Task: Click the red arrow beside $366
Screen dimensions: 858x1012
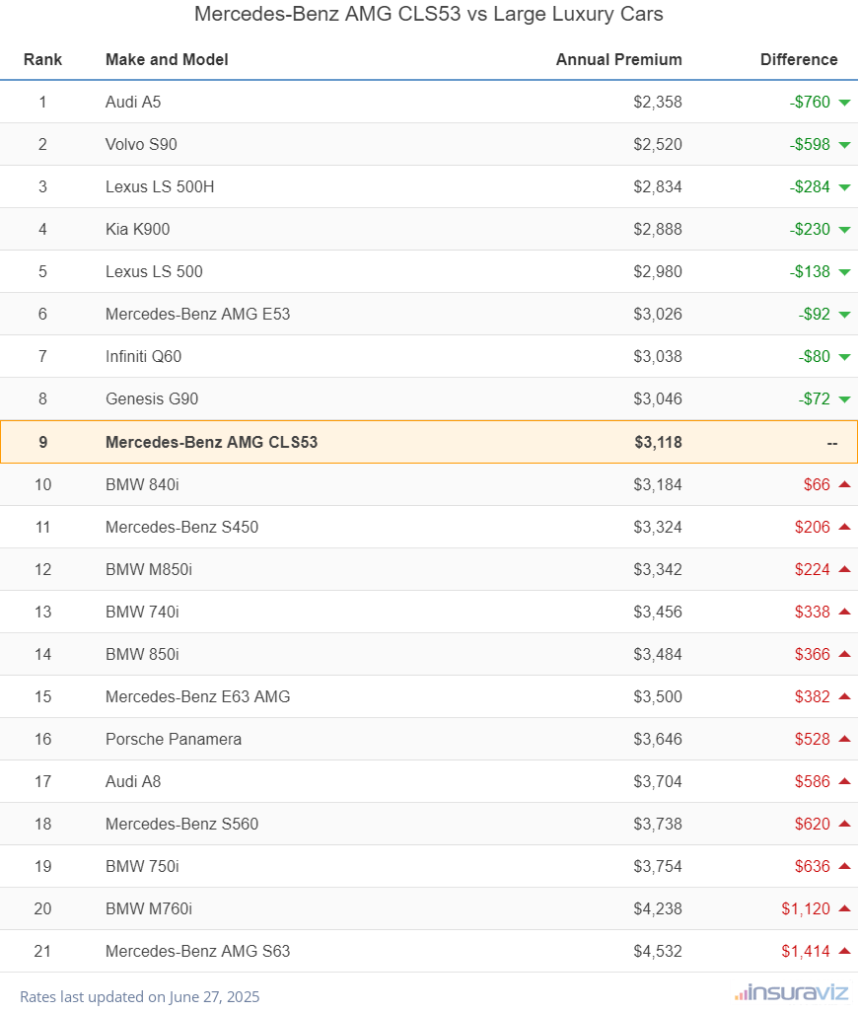Action: tap(844, 654)
